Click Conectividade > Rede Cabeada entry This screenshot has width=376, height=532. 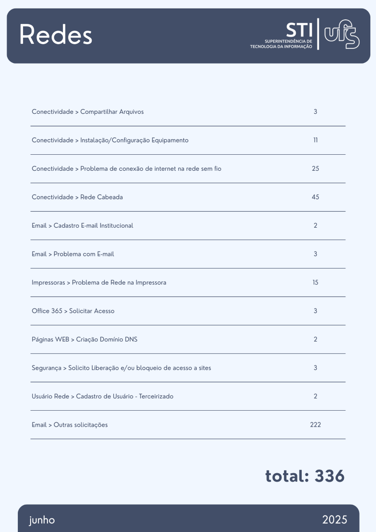pyautogui.click(x=77, y=197)
